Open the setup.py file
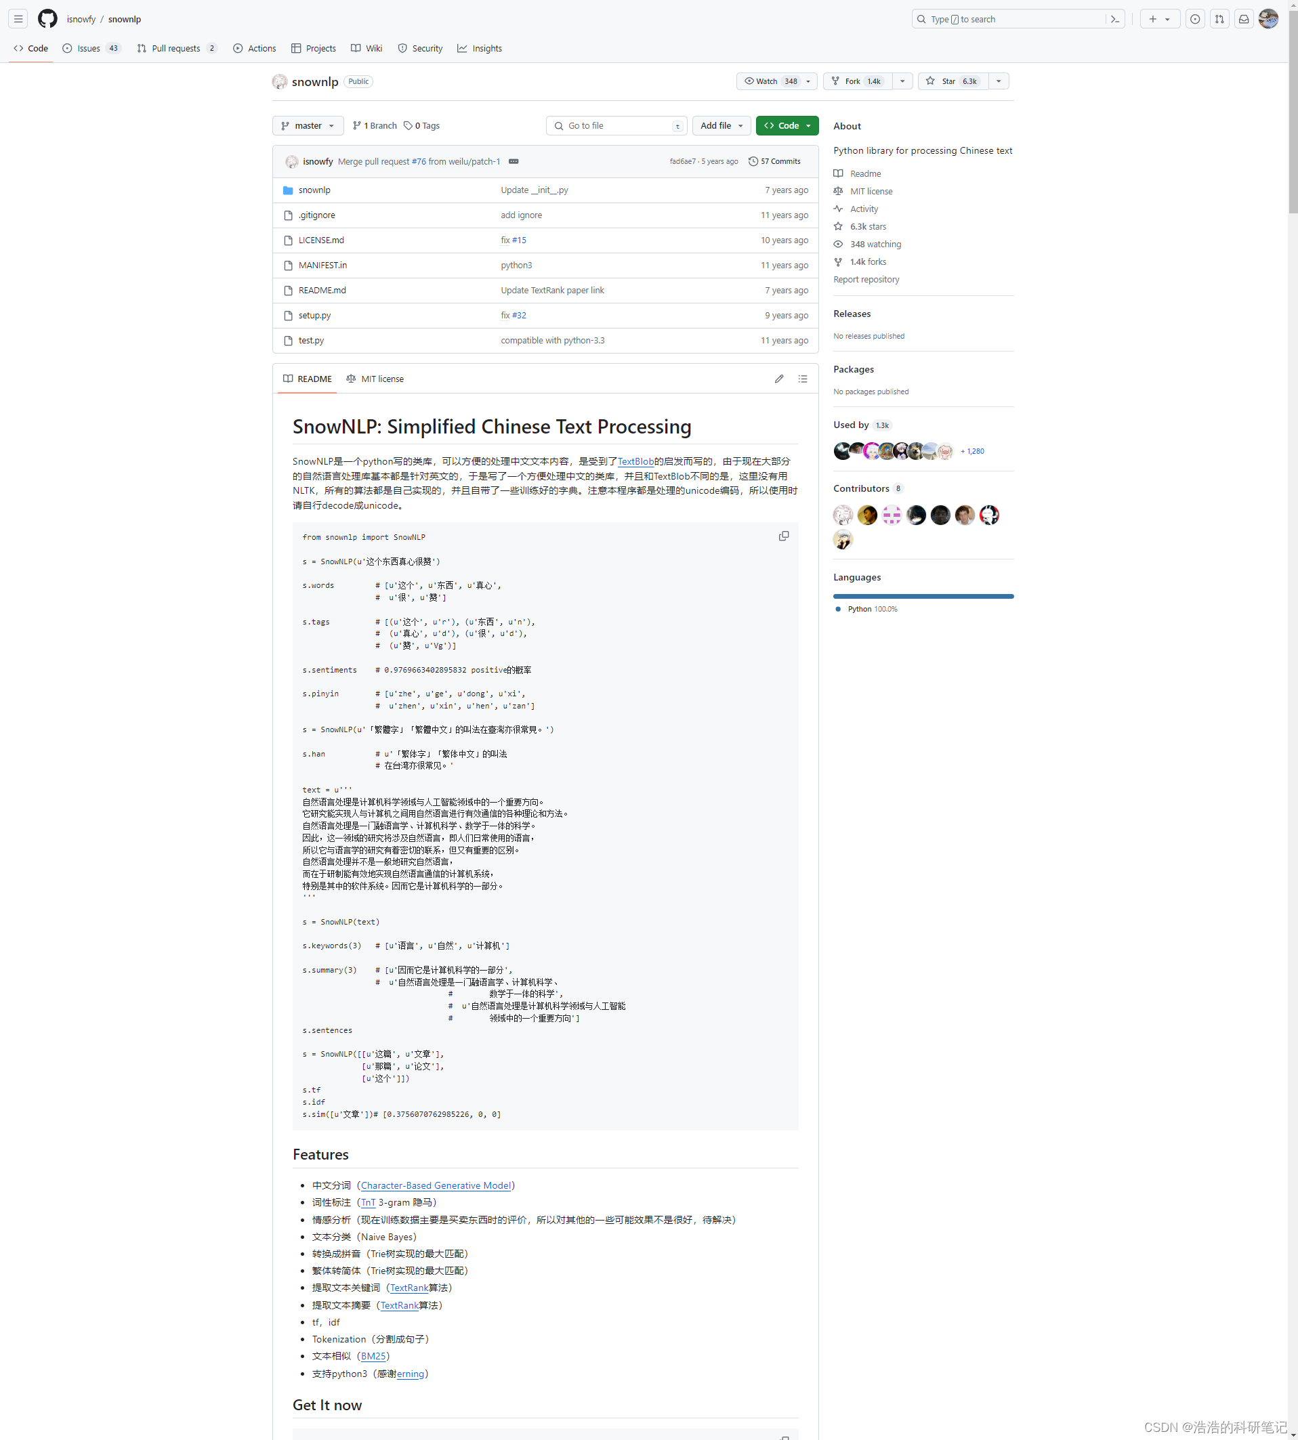 coord(314,316)
